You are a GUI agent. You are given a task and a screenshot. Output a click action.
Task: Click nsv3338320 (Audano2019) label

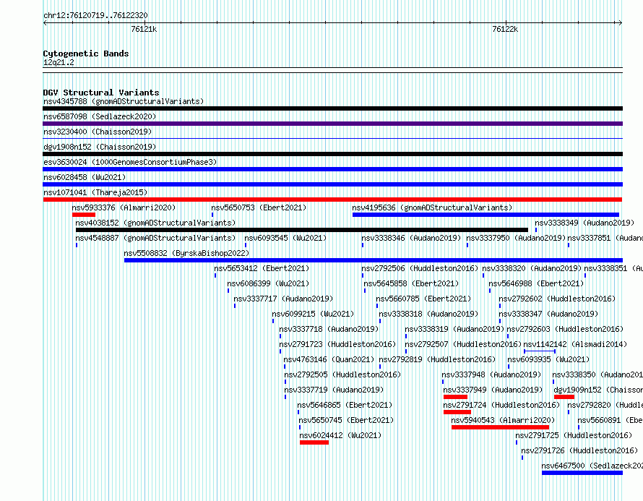click(532, 268)
